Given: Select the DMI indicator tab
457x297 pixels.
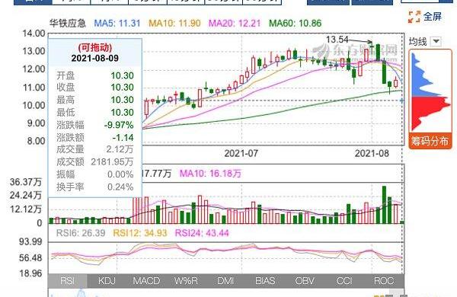Looking at the screenshot, I should [225, 281].
